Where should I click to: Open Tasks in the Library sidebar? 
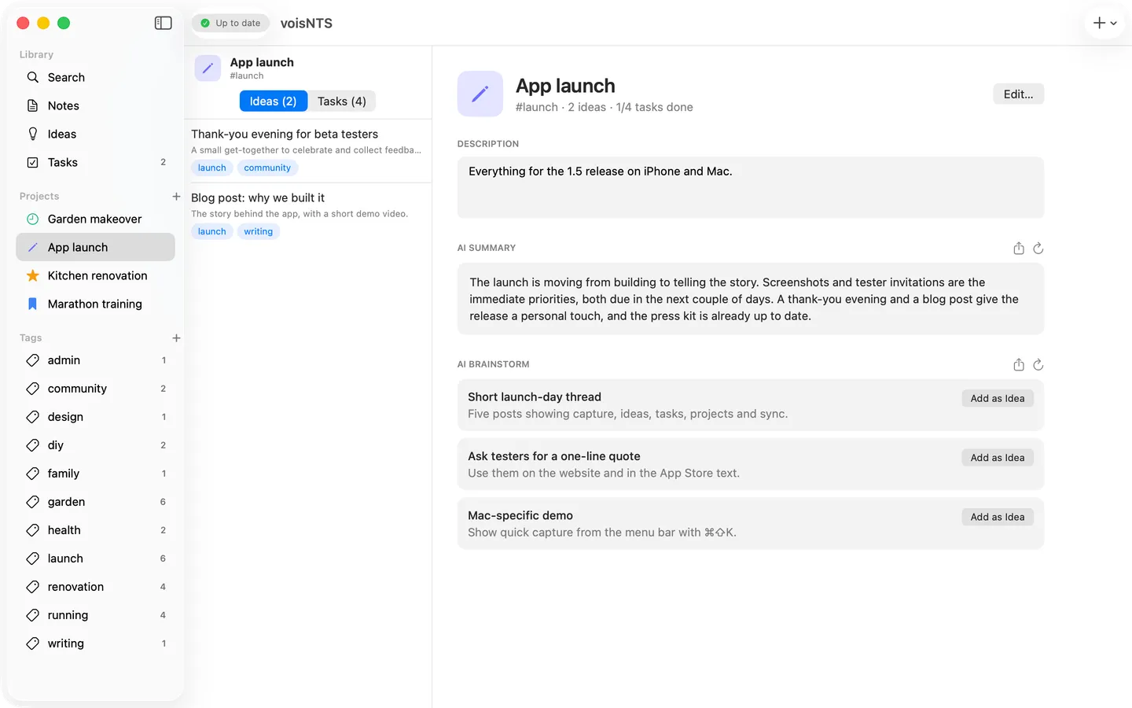pyautogui.click(x=95, y=162)
